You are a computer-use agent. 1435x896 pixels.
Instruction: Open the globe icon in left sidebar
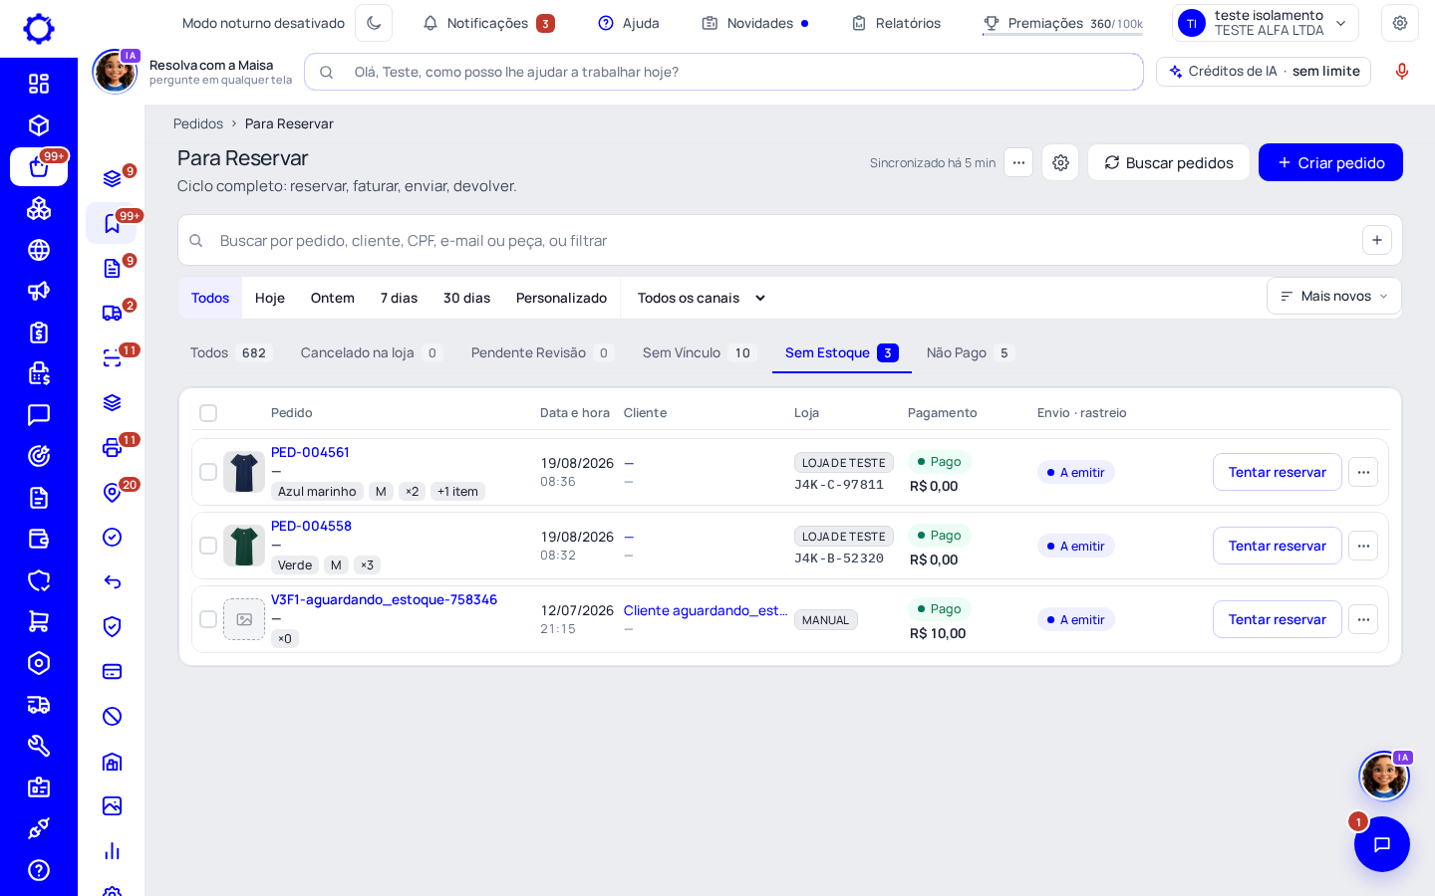(39, 250)
